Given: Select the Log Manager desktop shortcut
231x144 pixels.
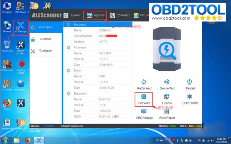Looking at the screenshot, I should [7, 124].
